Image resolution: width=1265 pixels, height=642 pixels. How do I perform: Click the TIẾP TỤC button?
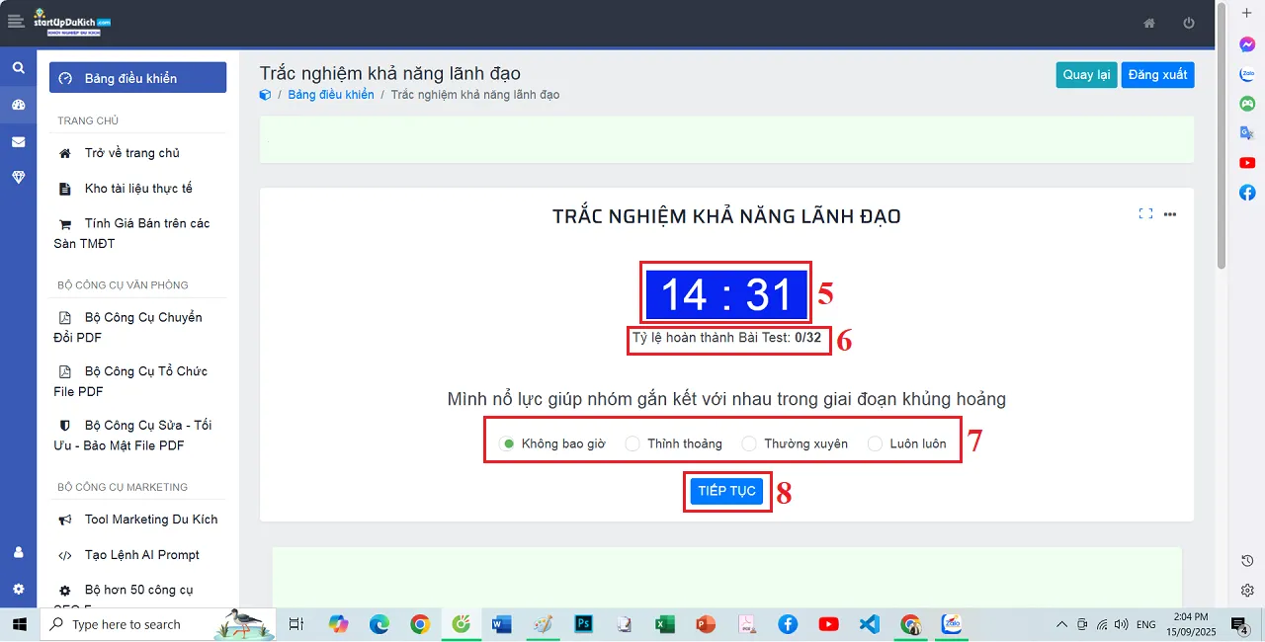(x=726, y=491)
